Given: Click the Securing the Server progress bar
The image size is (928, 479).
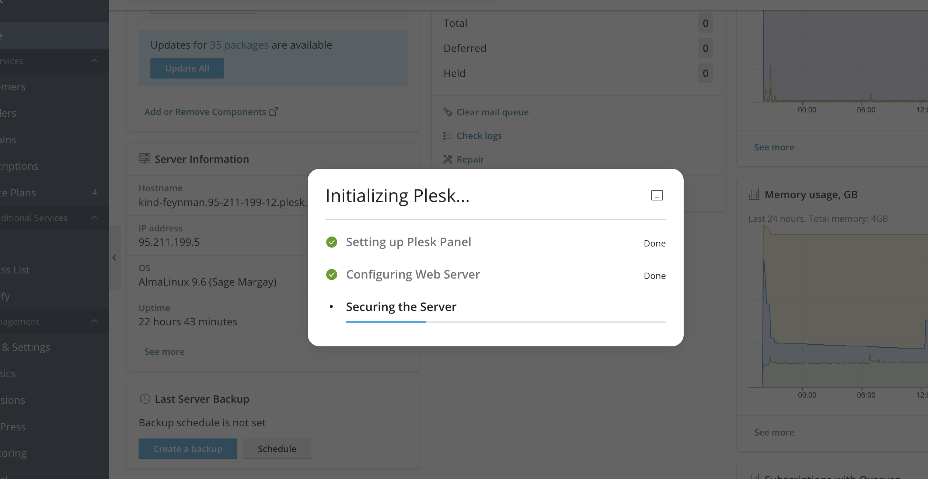Looking at the screenshot, I should [x=506, y=322].
